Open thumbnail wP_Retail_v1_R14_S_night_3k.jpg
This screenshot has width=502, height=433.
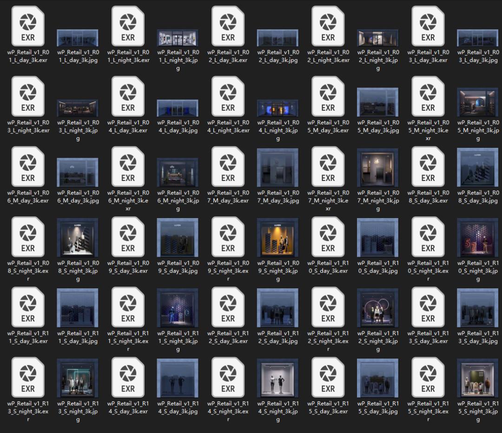[x=277, y=378]
